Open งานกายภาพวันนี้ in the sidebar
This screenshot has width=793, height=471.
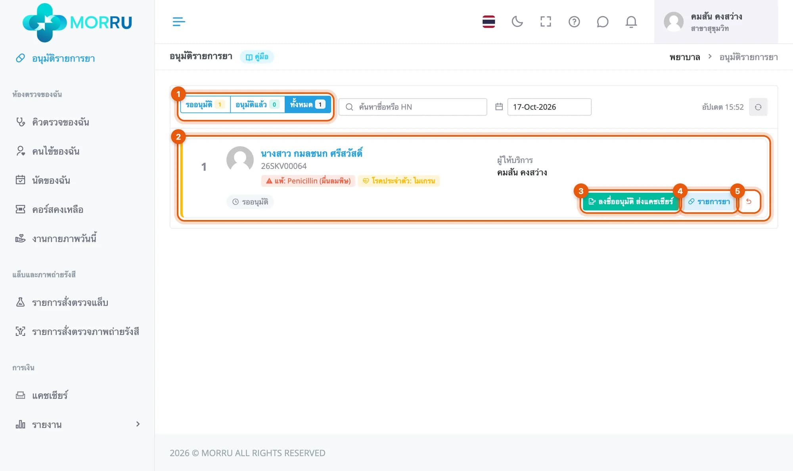[64, 238]
